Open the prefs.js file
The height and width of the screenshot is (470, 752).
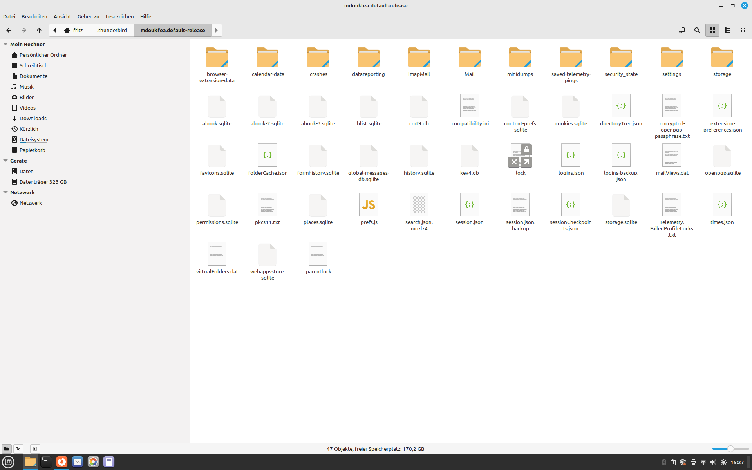coord(369,205)
